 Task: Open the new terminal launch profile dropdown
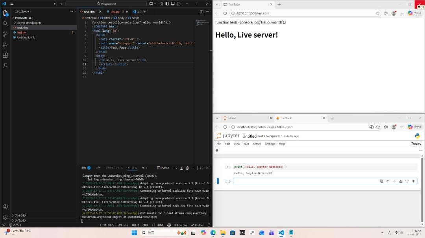(177, 168)
